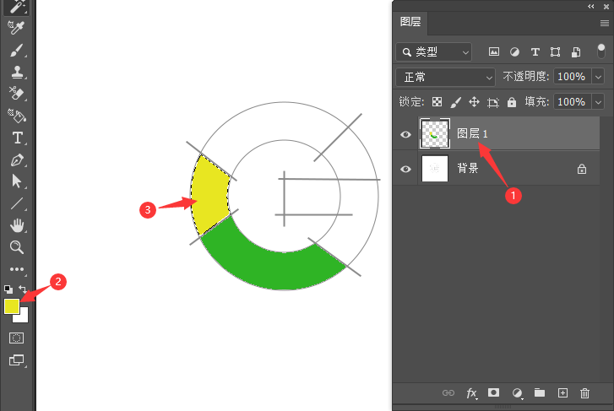Change the screen mode
Image resolution: width=614 pixels, height=411 pixels.
point(16,360)
